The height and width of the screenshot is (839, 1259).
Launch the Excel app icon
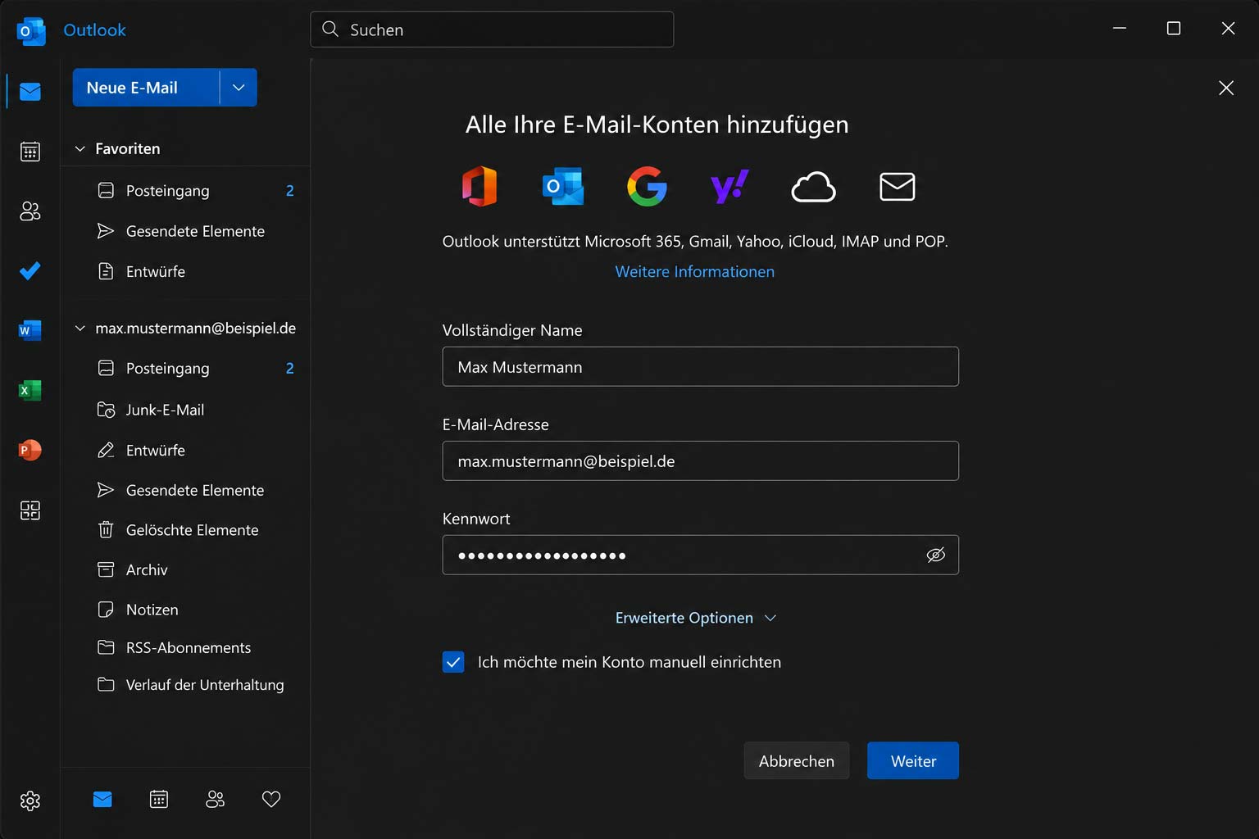(30, 390)
